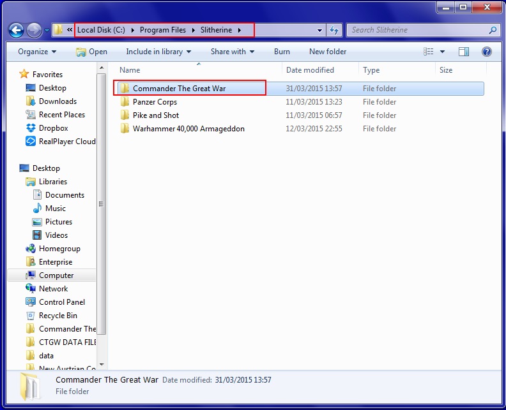Click the Videos library film icon
Viewport: 506px width, 410px height.
37,235
